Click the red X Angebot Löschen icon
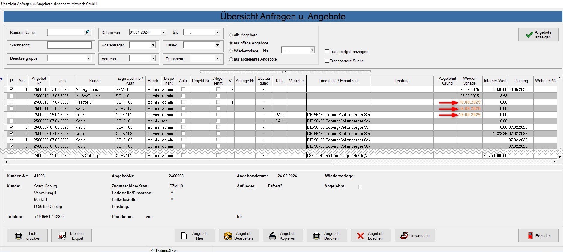563x252 pixels. [360, 236]
